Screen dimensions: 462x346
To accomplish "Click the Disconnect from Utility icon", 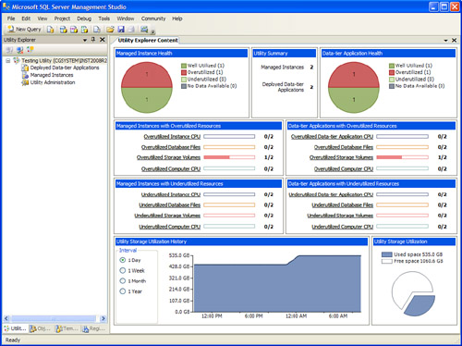I will tap(20, 50).
